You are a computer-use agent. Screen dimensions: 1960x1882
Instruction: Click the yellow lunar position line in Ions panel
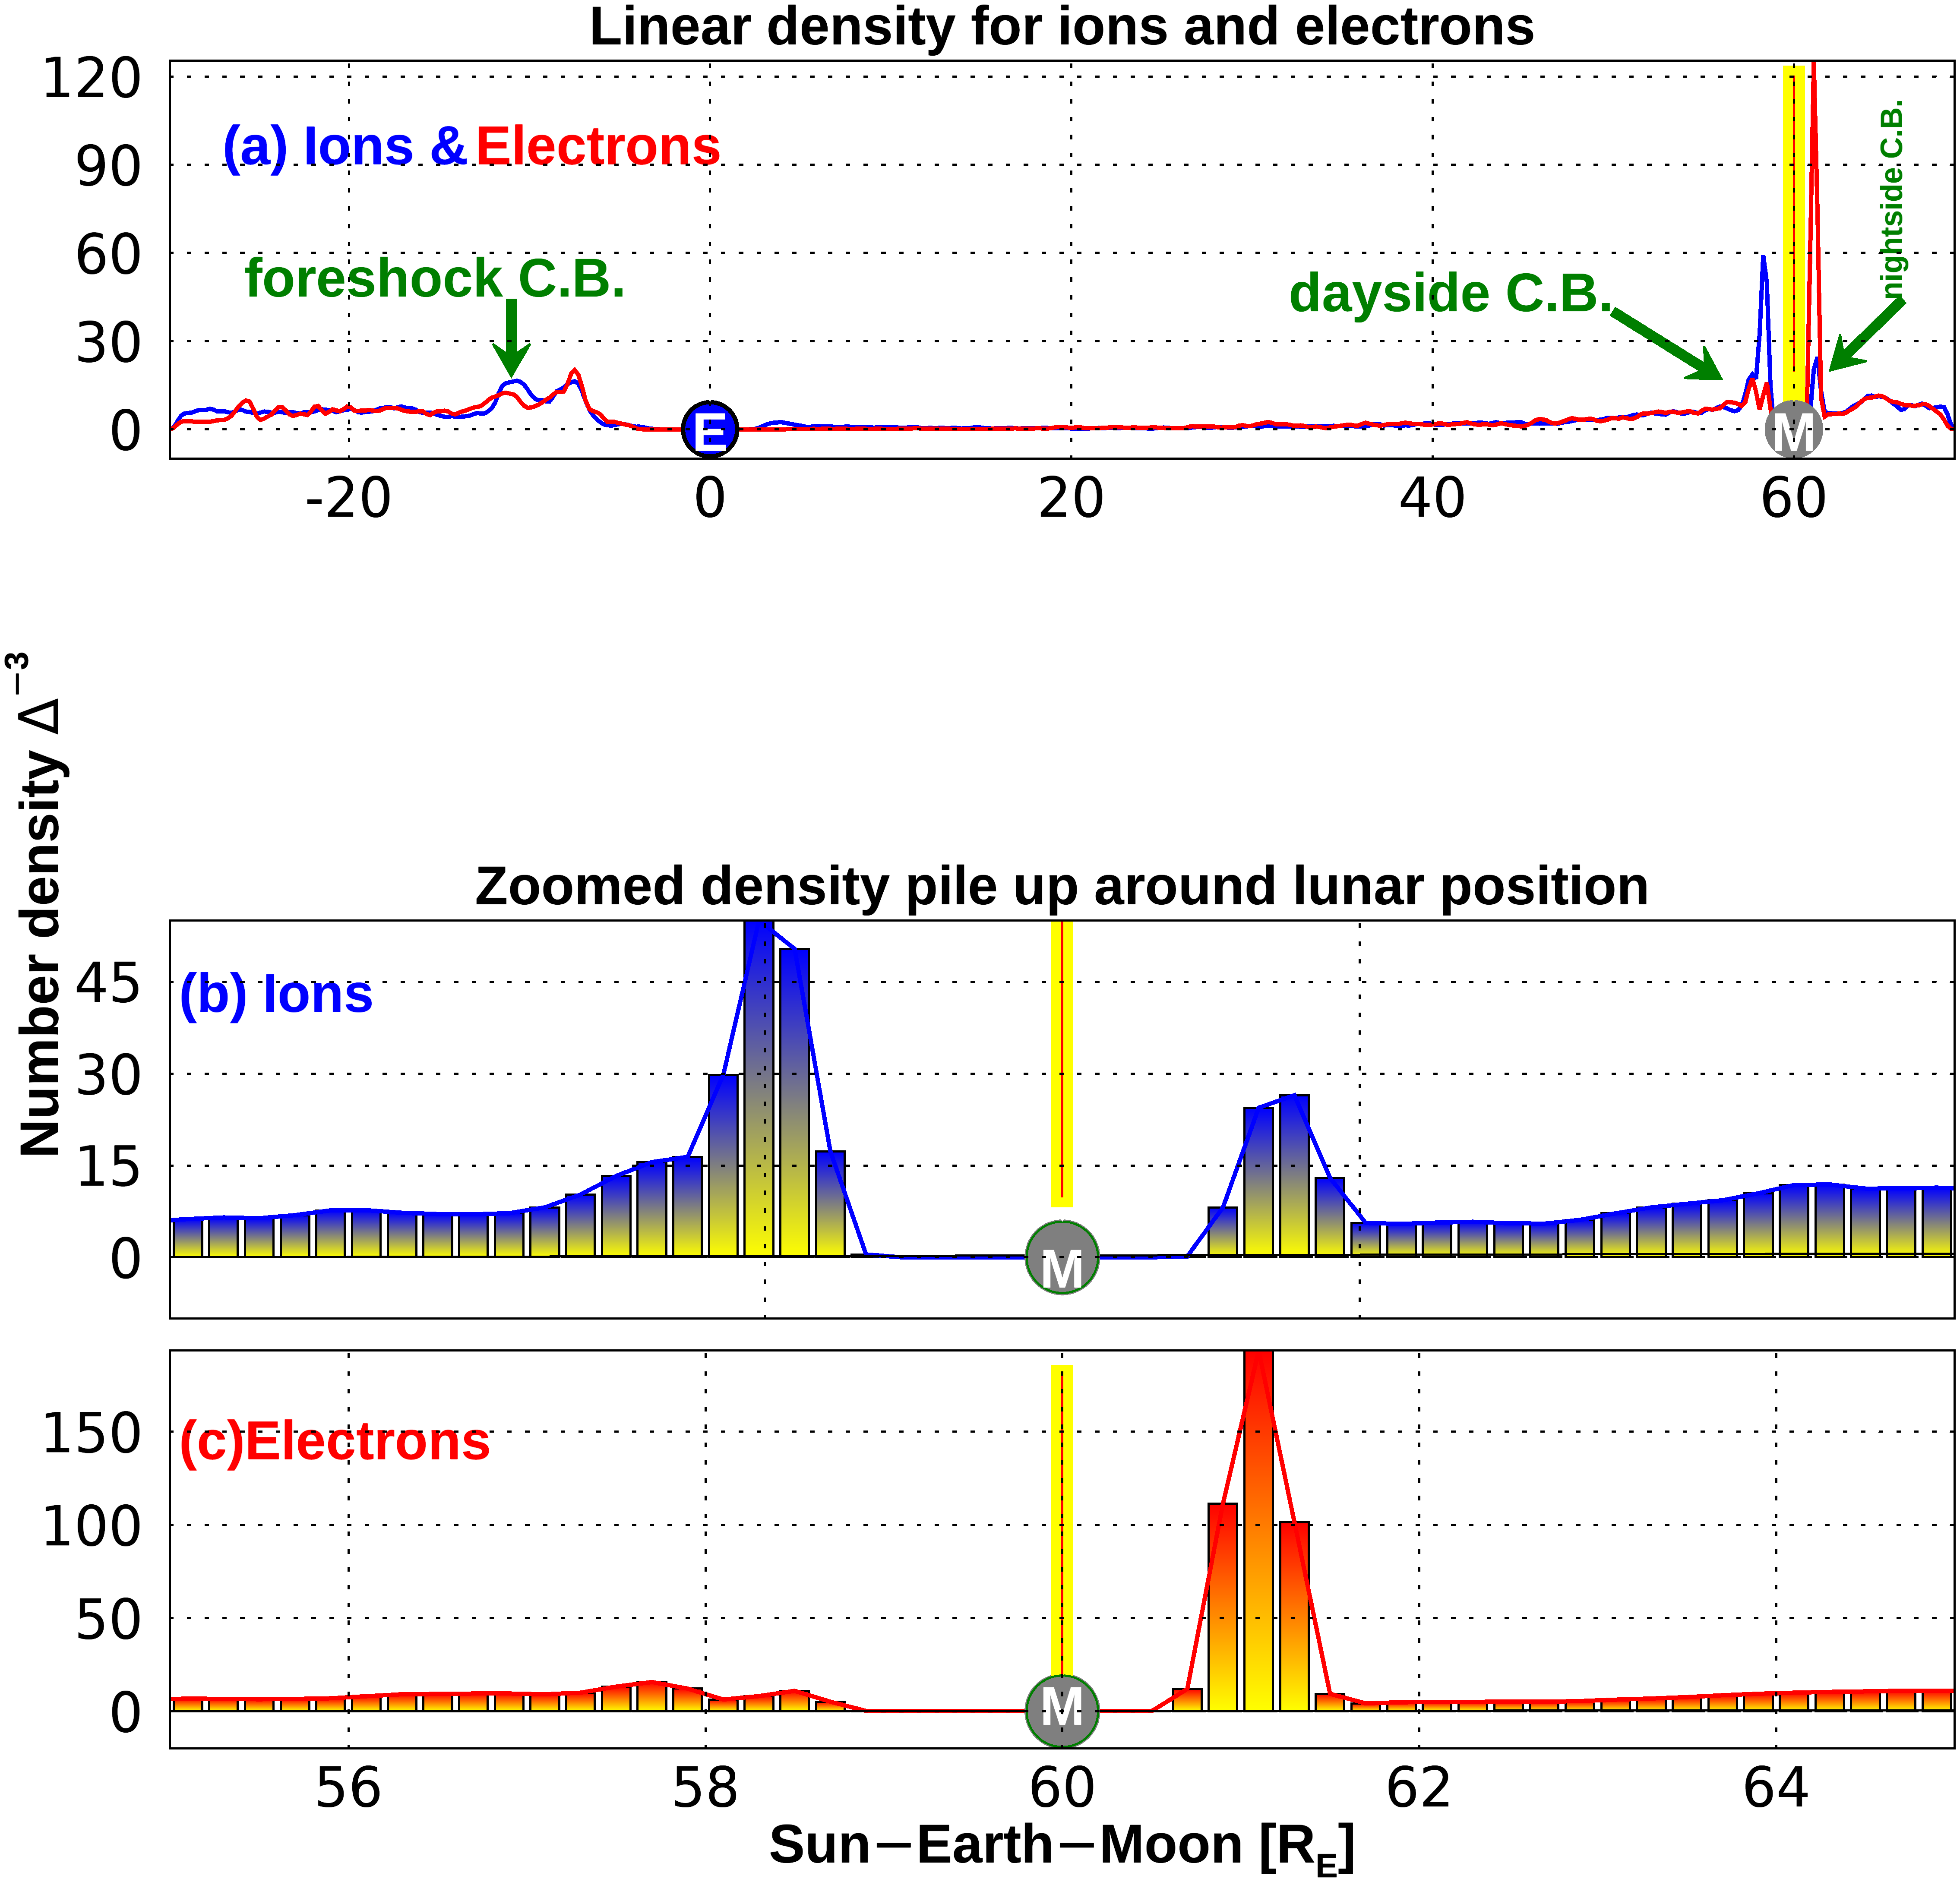point(1062,1065)
